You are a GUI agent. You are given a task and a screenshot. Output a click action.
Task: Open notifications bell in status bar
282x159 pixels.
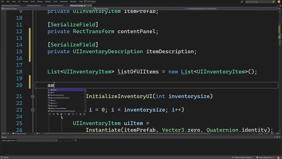coord(278,158)
